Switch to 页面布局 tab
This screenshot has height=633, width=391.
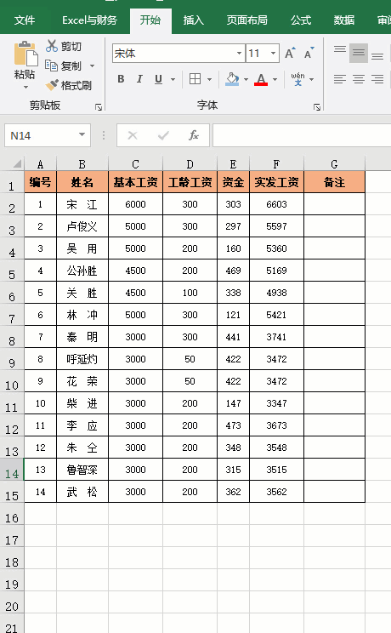(247, 20)
